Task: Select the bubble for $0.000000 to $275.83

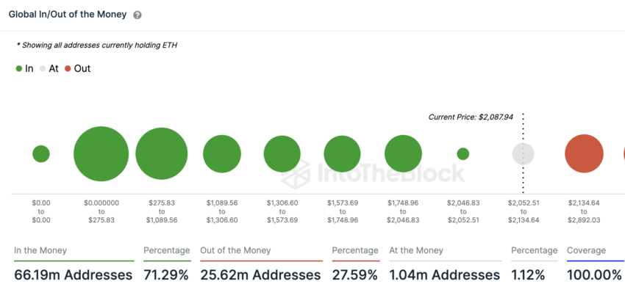Action: 101,154
